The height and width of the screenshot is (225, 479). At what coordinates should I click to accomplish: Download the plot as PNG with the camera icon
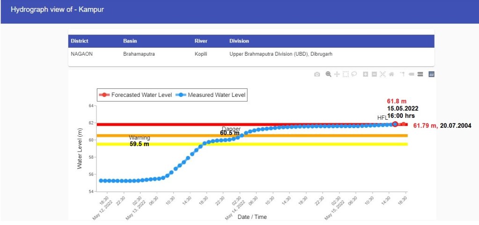pyautogui.click(x=317, y=74)
